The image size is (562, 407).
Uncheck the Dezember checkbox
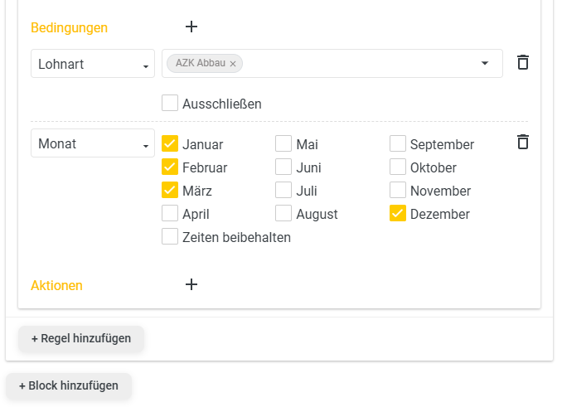click(x=398, y=214)
